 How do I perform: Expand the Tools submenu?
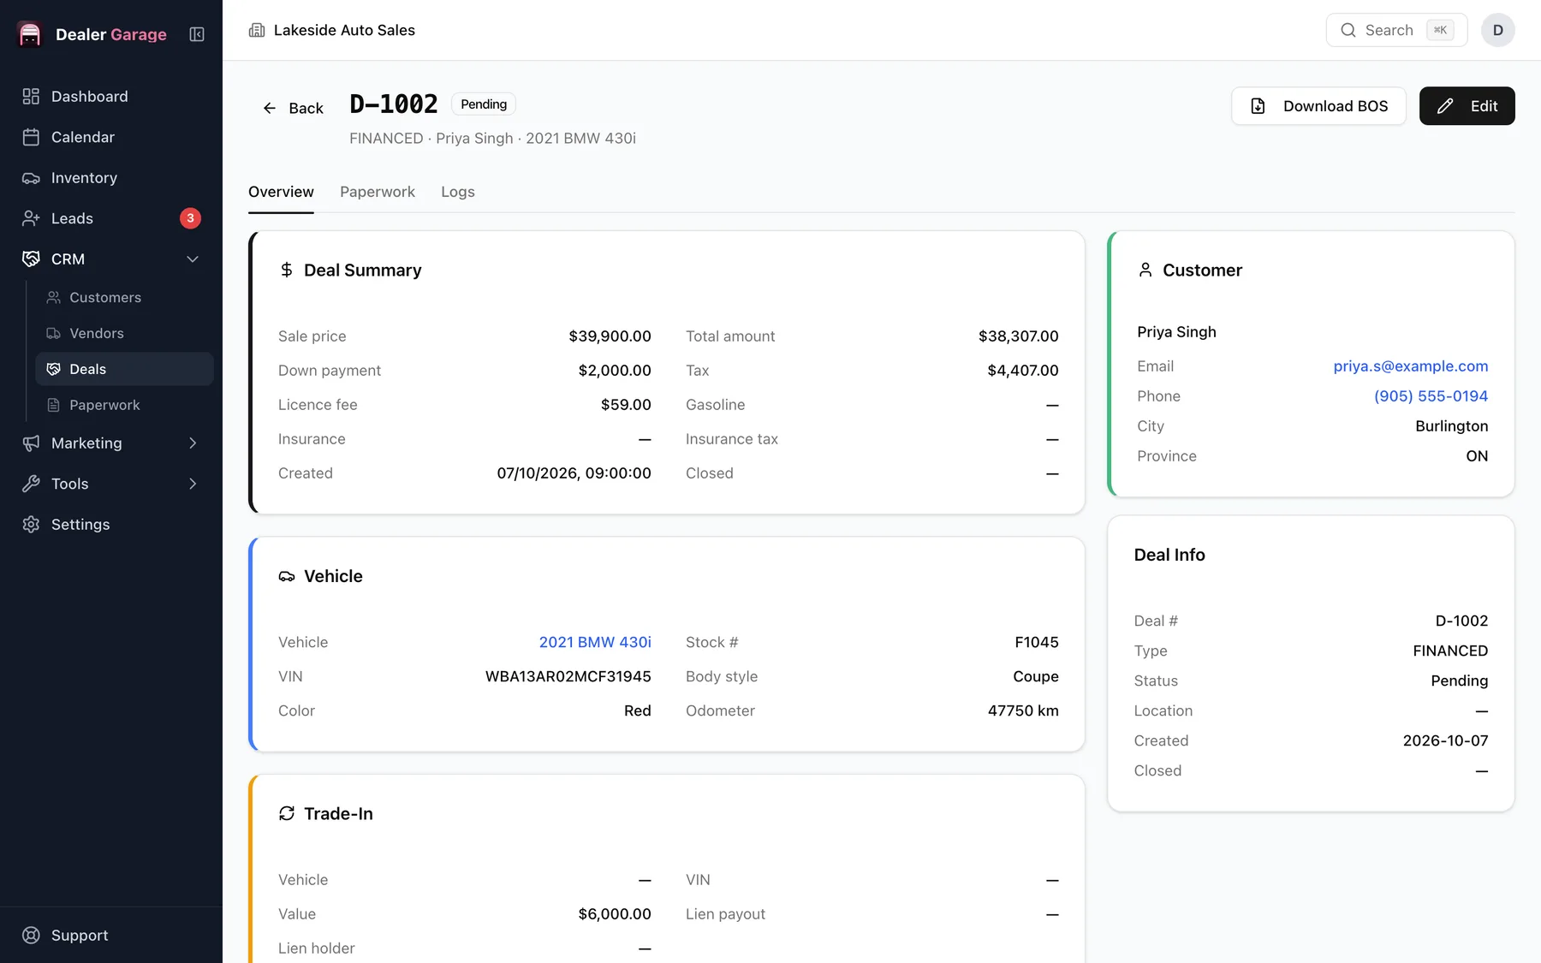pos(193,484)
